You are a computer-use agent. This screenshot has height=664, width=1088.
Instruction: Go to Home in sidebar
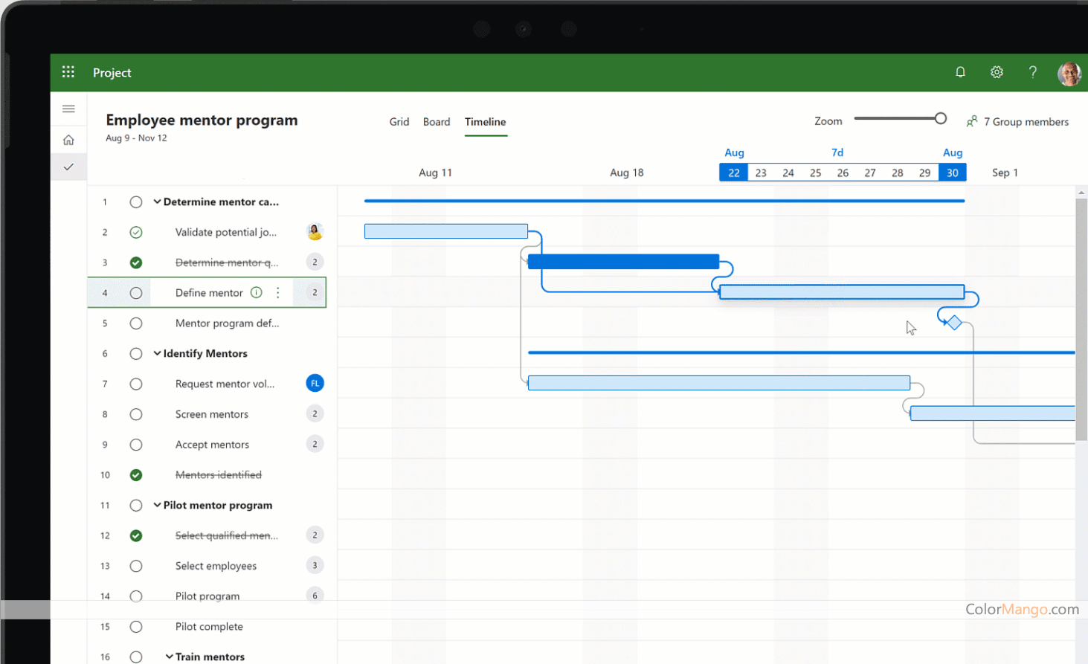tap(68, 140)
